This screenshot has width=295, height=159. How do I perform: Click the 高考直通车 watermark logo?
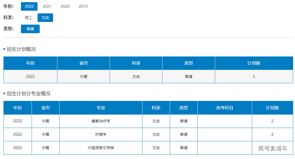(x=272, y=148)
